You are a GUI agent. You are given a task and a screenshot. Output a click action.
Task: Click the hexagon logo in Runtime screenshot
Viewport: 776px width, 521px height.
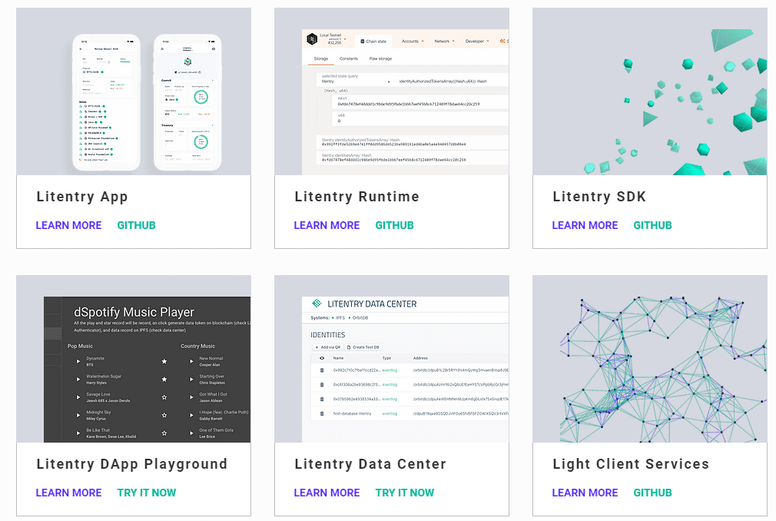[312, 39]
